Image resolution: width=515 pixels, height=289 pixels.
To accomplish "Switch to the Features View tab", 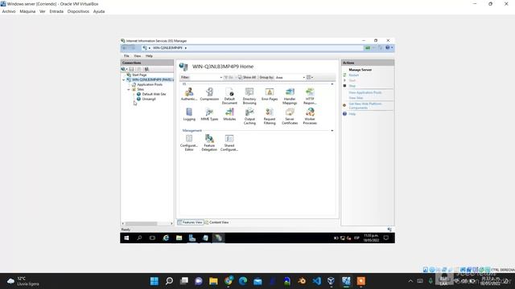I will 190,222.
